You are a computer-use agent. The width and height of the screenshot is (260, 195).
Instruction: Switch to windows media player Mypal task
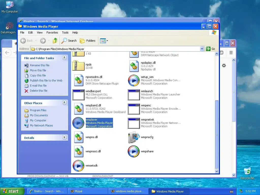click(x=128, y=191)
